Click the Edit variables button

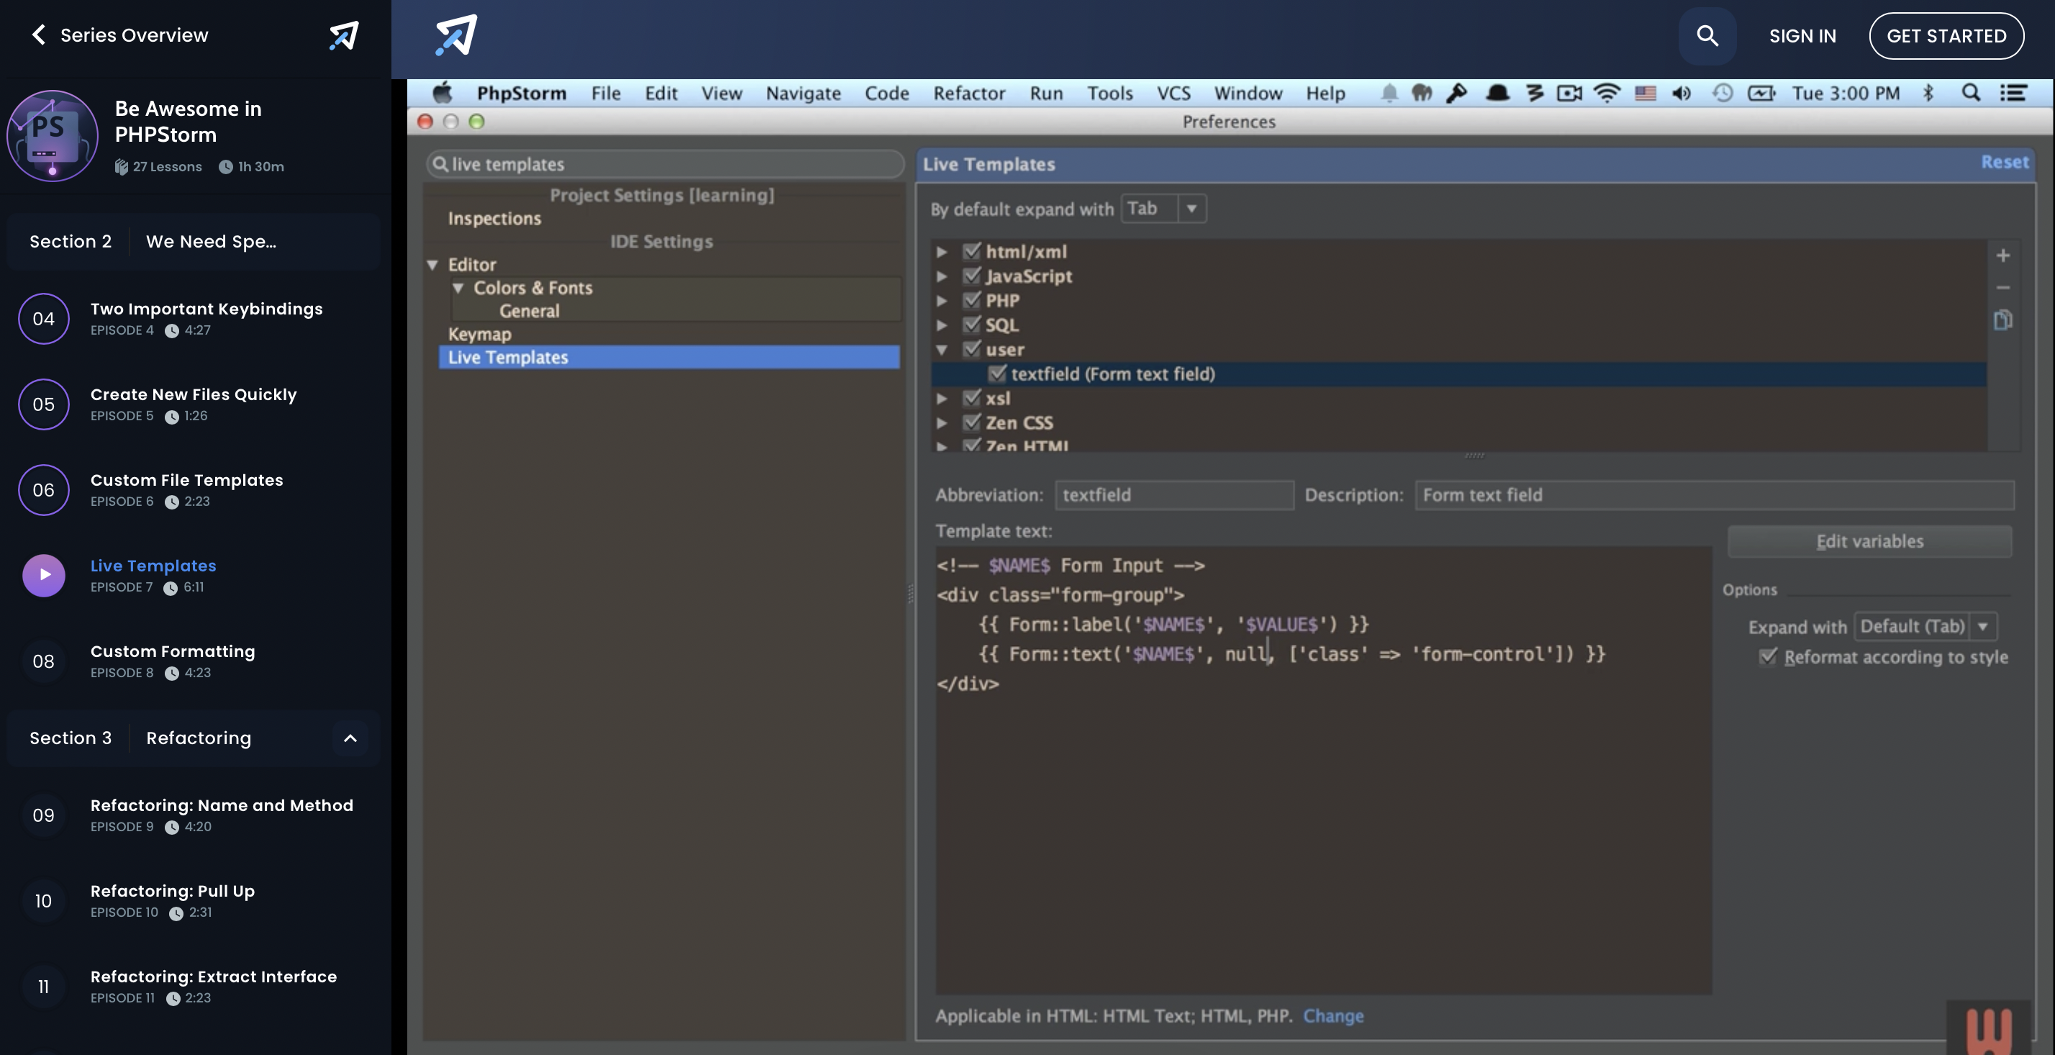point(1869,541)
